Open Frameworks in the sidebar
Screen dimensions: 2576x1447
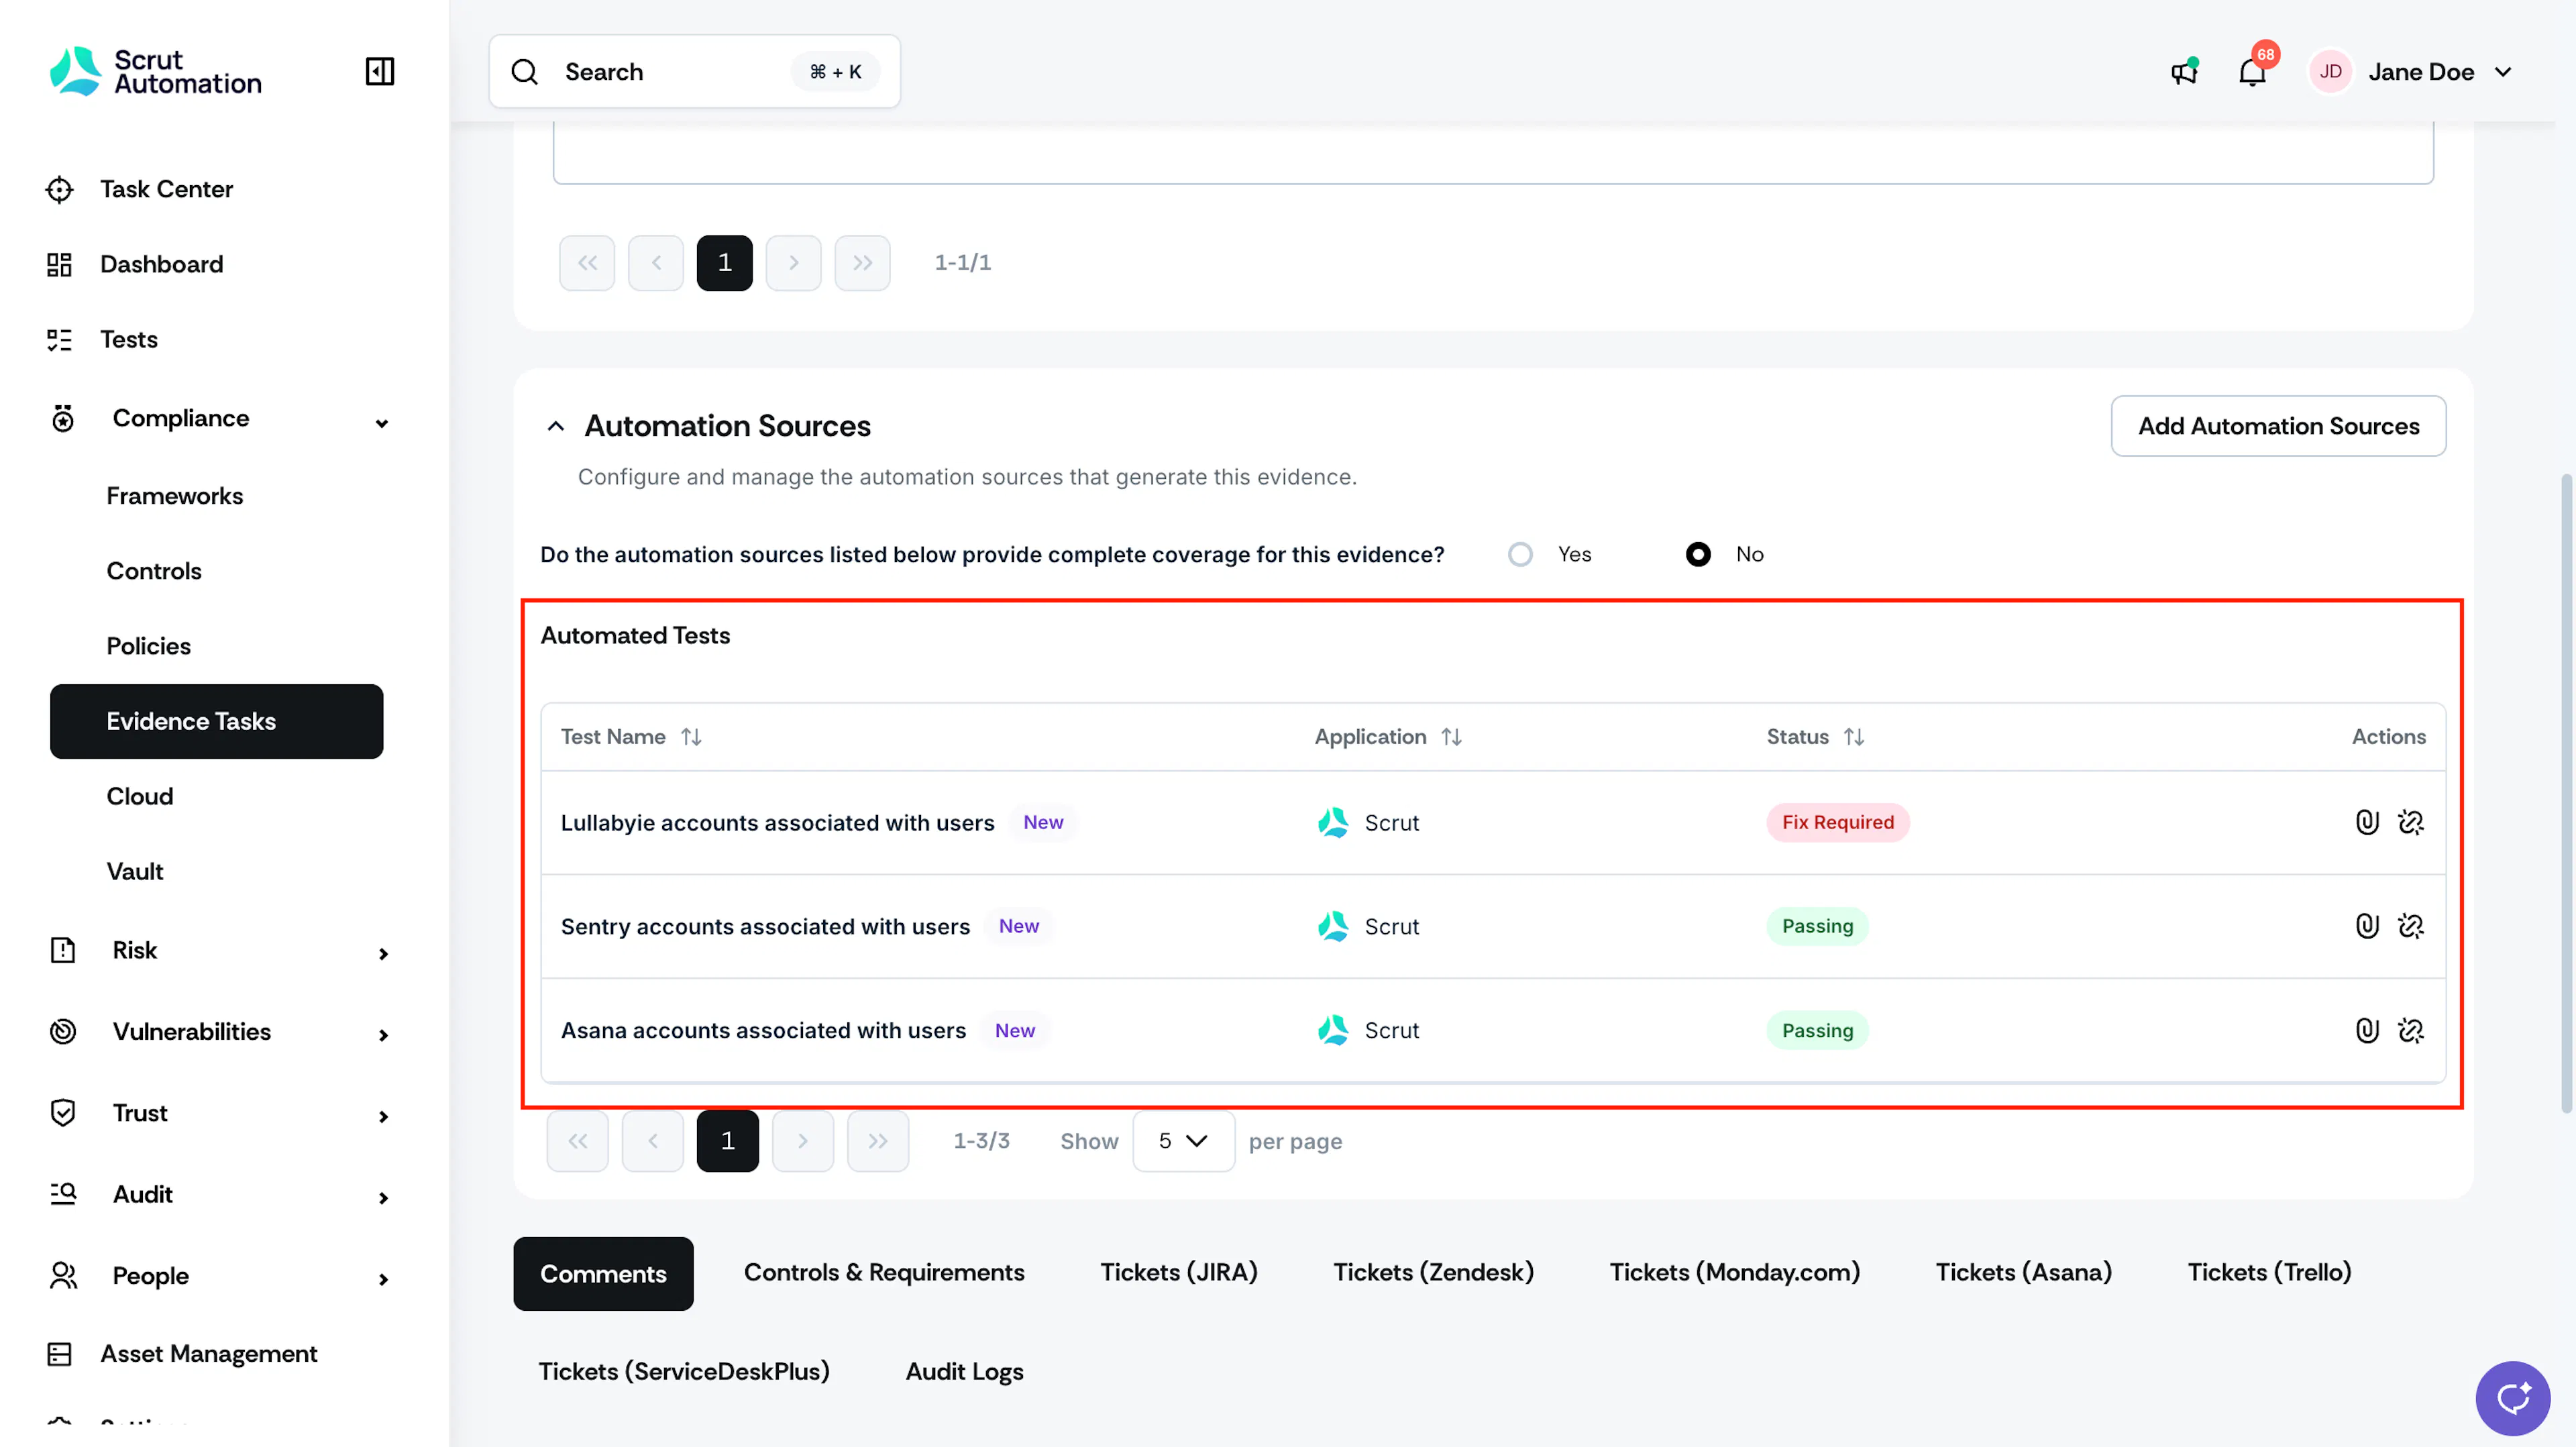[174, 496]
